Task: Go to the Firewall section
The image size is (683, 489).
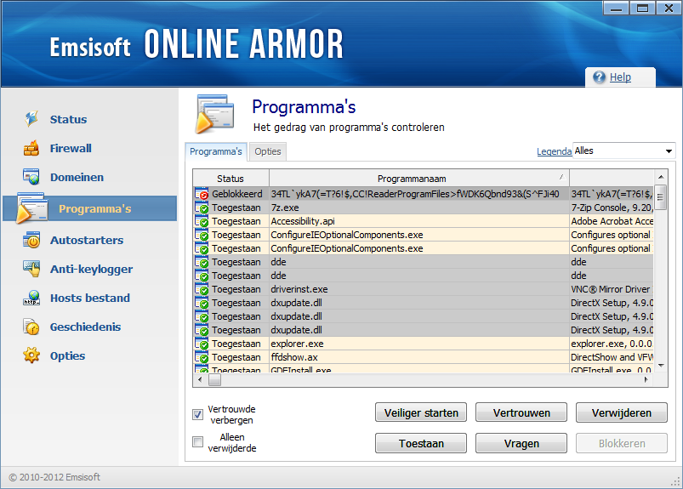Action: coord(71,148)
